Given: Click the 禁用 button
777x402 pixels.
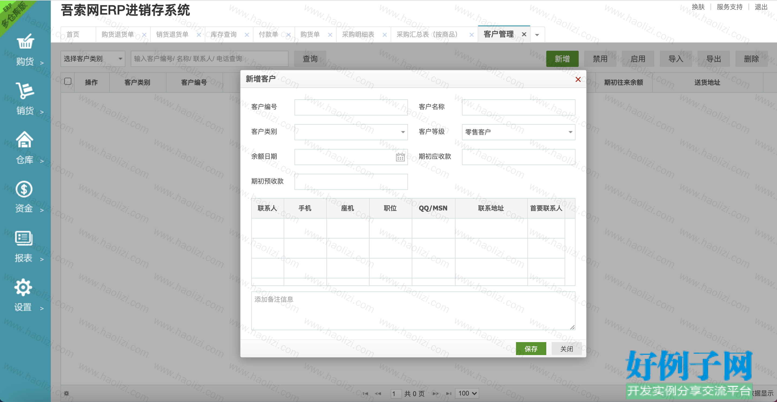Looking at the screenshot, I should (x=600, y=59).
